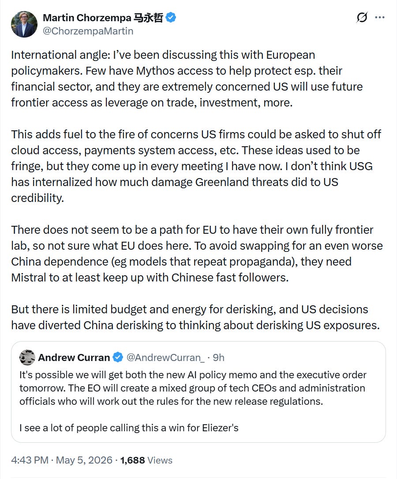Click the line about Eliezer's win

coord(129,428)
